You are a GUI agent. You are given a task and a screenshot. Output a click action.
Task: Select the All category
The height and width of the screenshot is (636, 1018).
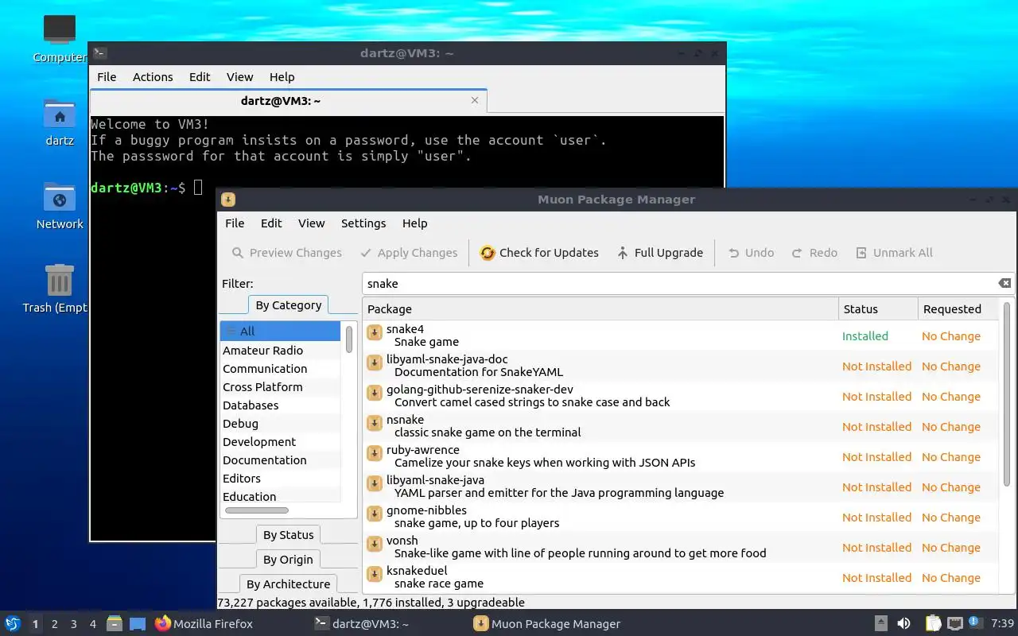coord(280,332)
